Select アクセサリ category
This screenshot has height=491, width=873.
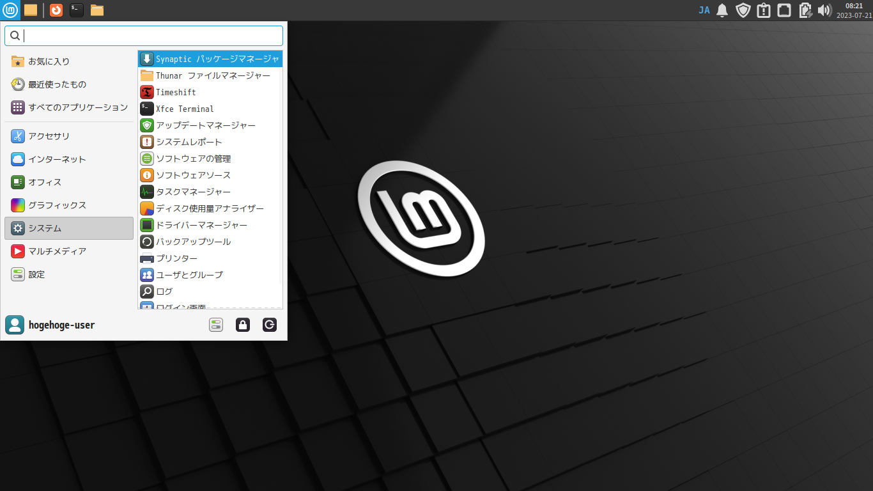click(69, 136)
